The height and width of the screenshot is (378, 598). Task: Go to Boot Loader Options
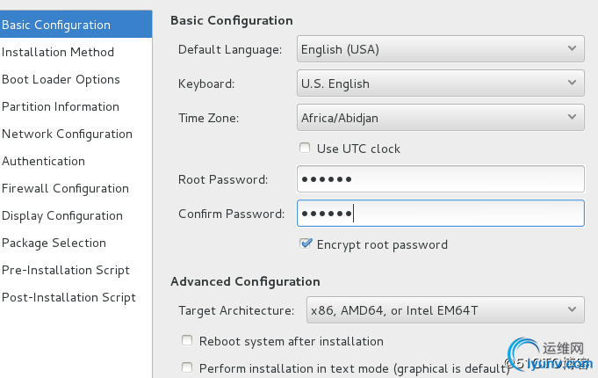pyautogui.click(x=76, y=79)
